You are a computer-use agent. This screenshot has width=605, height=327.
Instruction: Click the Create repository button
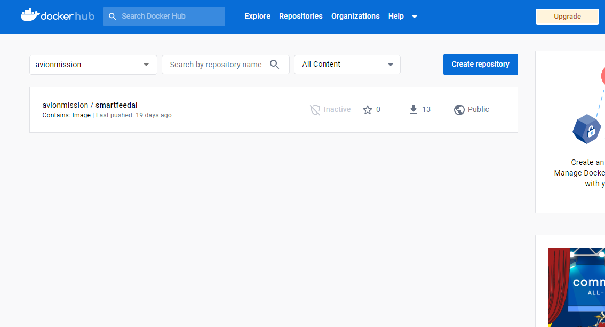pyautogui.click(x=480, y=64)
